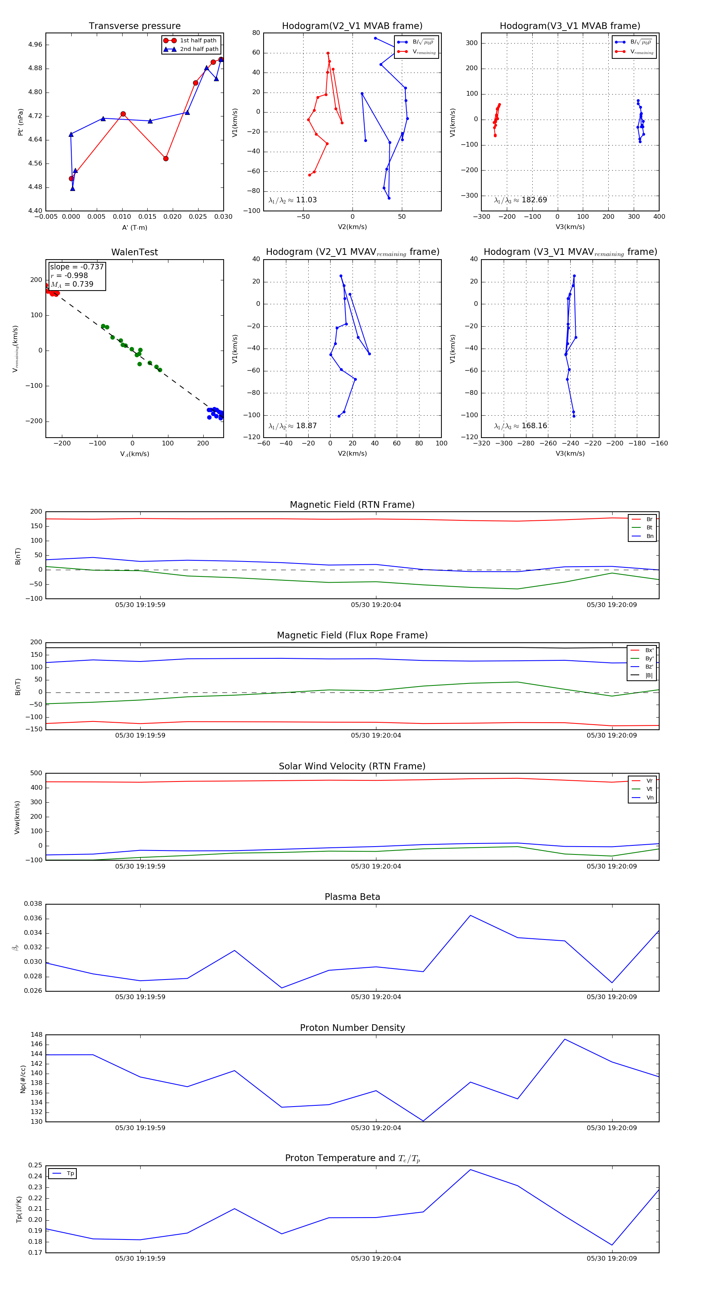Click the 'Plasma Beta' plot title
Image resolution: width=705 pixels, height=1294 pixels.
coord(352,897)
